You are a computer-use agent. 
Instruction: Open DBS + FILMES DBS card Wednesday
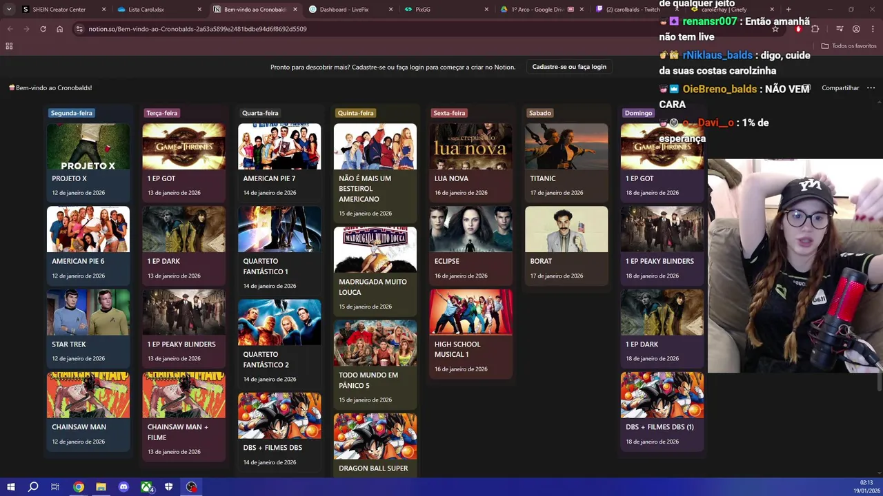pyautogui.click(x=279, y=431)
